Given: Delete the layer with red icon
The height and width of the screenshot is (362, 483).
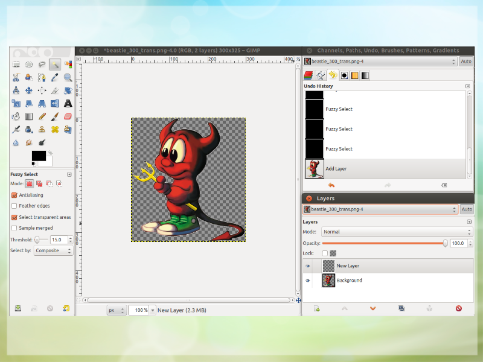Looking at the screenshot, I should (459, 308).
